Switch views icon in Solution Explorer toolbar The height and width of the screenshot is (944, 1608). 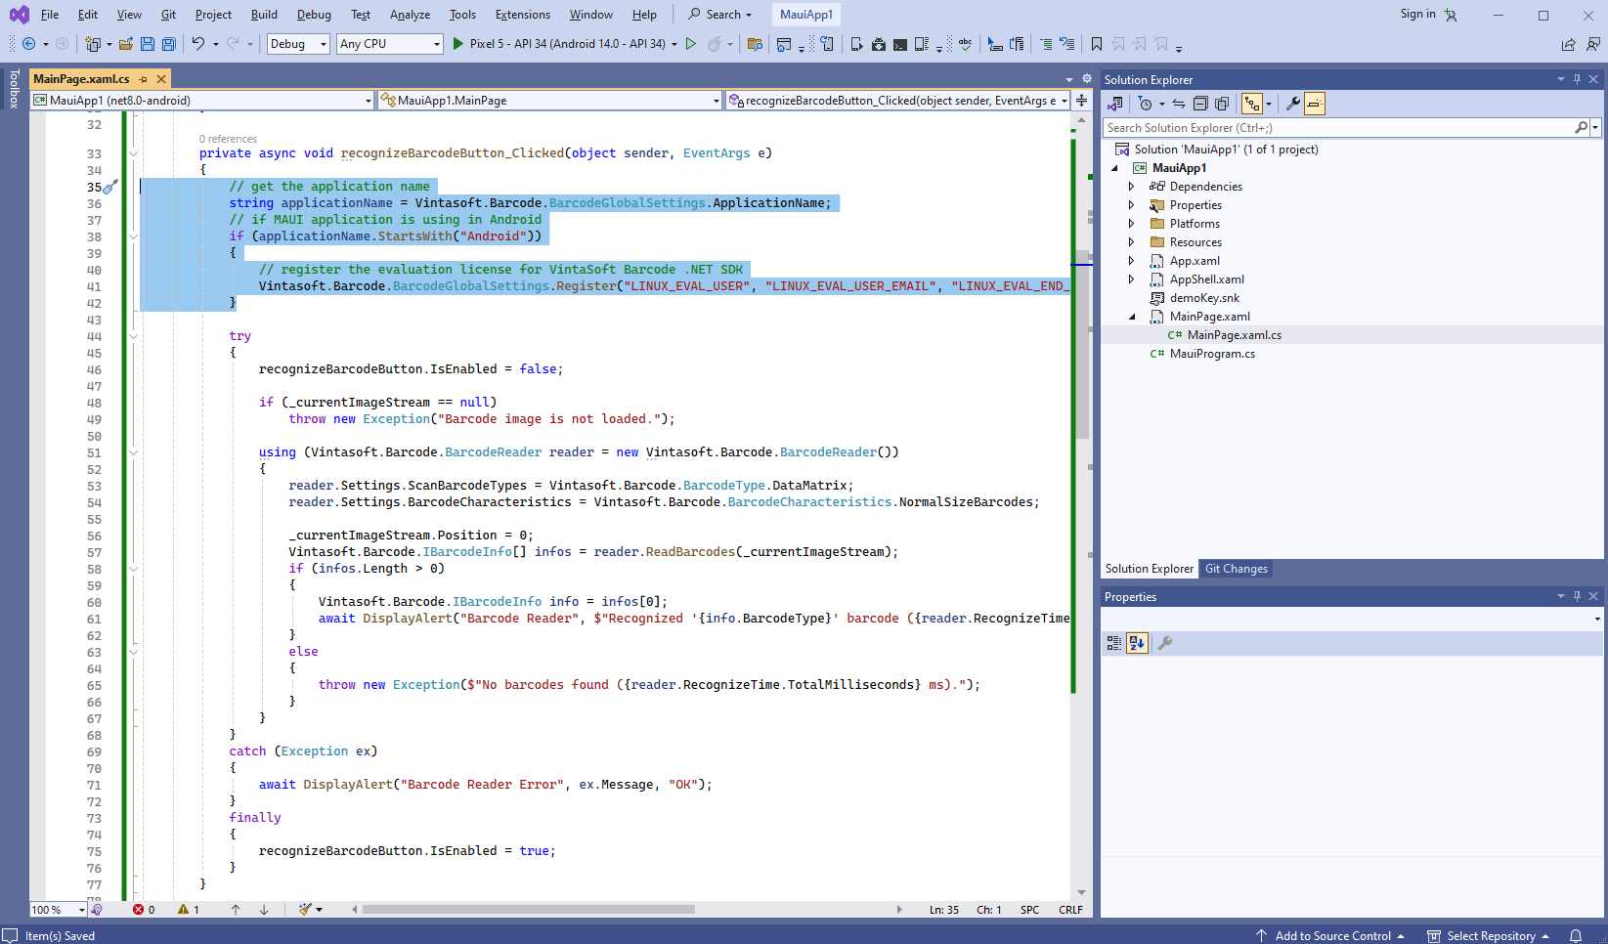(1115, 104)
